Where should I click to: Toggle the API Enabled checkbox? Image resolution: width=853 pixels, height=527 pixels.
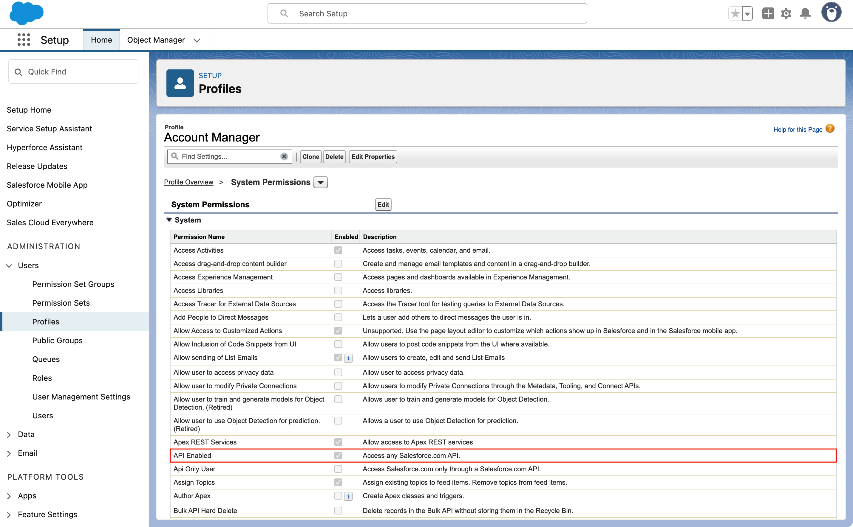point(338,456)
